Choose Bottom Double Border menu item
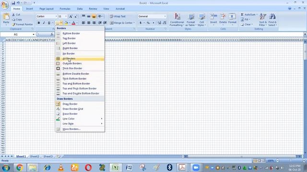Viewport: 307px width, 172px height. (x=80, y=74)
